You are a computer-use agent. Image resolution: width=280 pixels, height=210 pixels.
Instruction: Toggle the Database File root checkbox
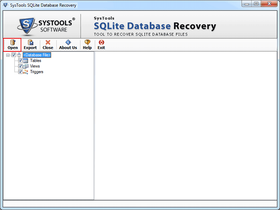[14, 55]
